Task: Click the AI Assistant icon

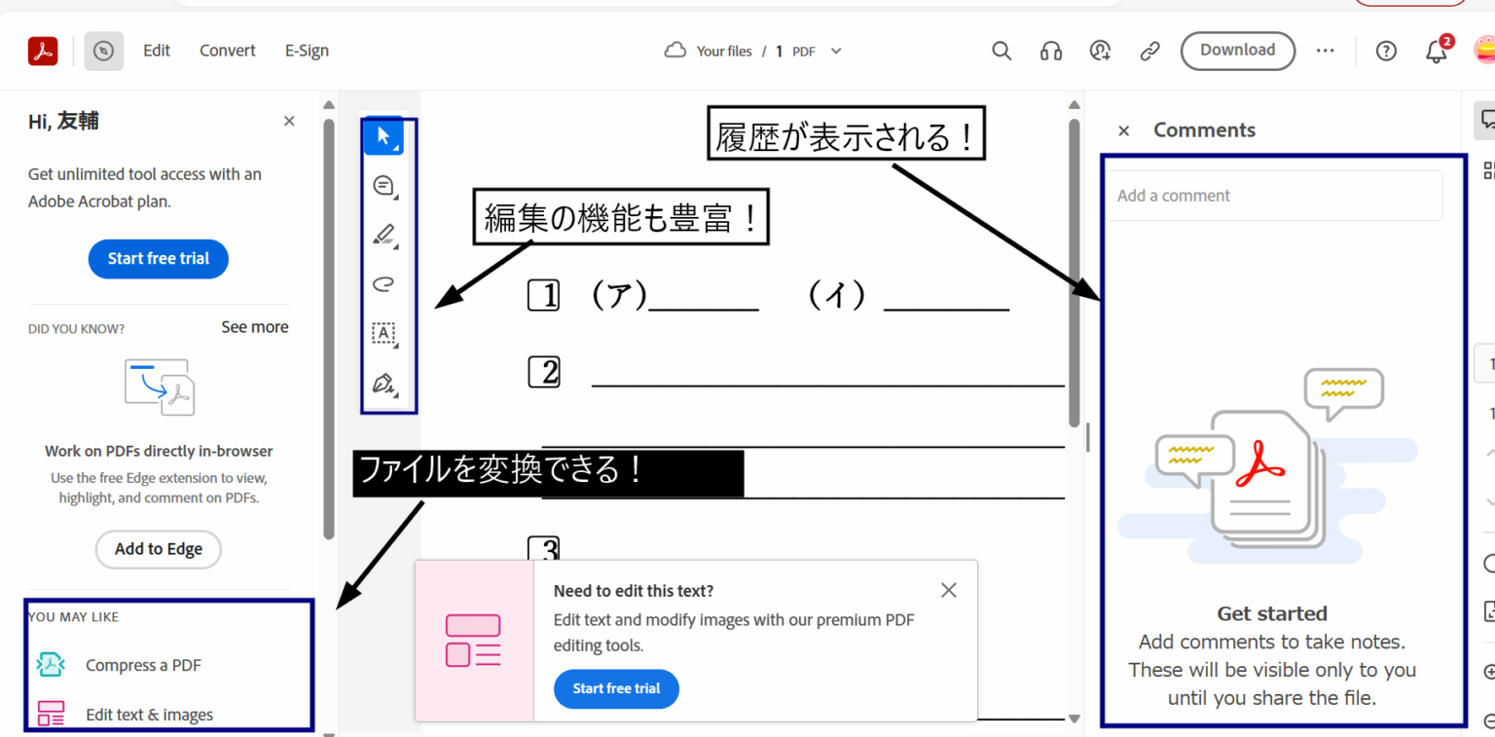Action: coord(1101,51)
